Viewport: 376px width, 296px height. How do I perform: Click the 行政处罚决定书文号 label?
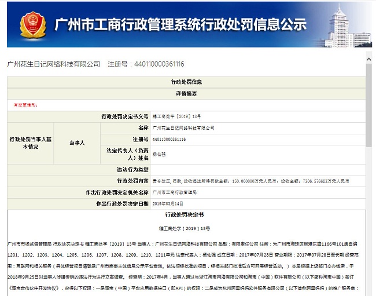pos(125,116)
